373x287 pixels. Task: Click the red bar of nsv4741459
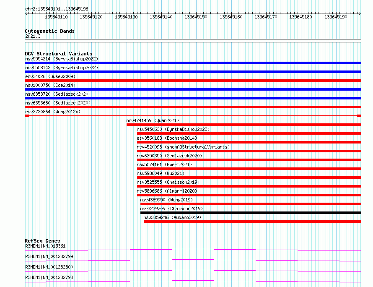(x=244, y=125)
